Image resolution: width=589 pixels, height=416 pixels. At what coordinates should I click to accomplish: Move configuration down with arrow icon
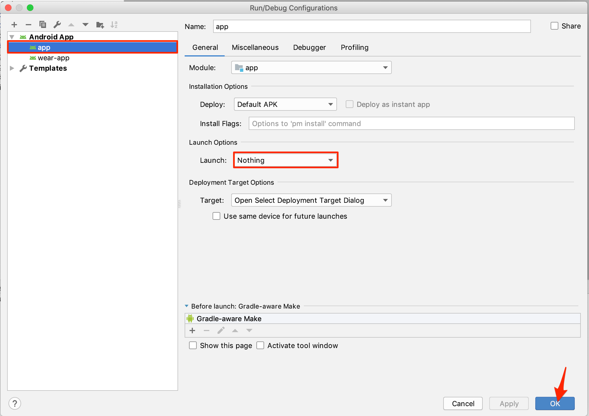85,25
